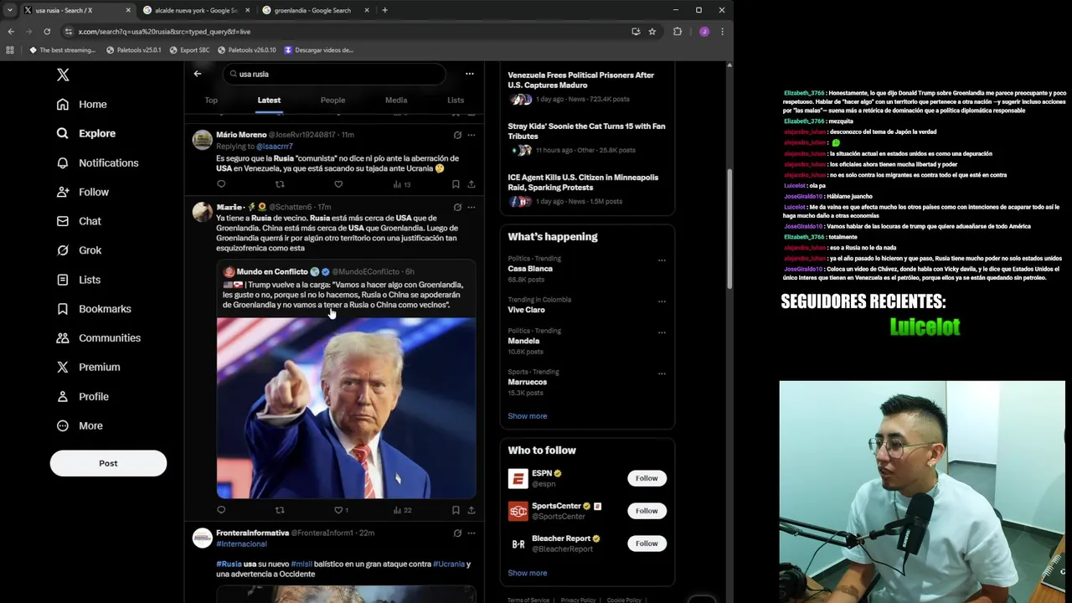Open the More sidebar menu
Viewport: 1072px width, 603px height.
tap(80, 425)
